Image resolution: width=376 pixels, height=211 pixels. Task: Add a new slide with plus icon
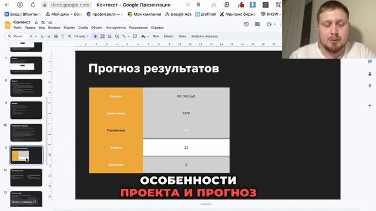tap(31, 36)
